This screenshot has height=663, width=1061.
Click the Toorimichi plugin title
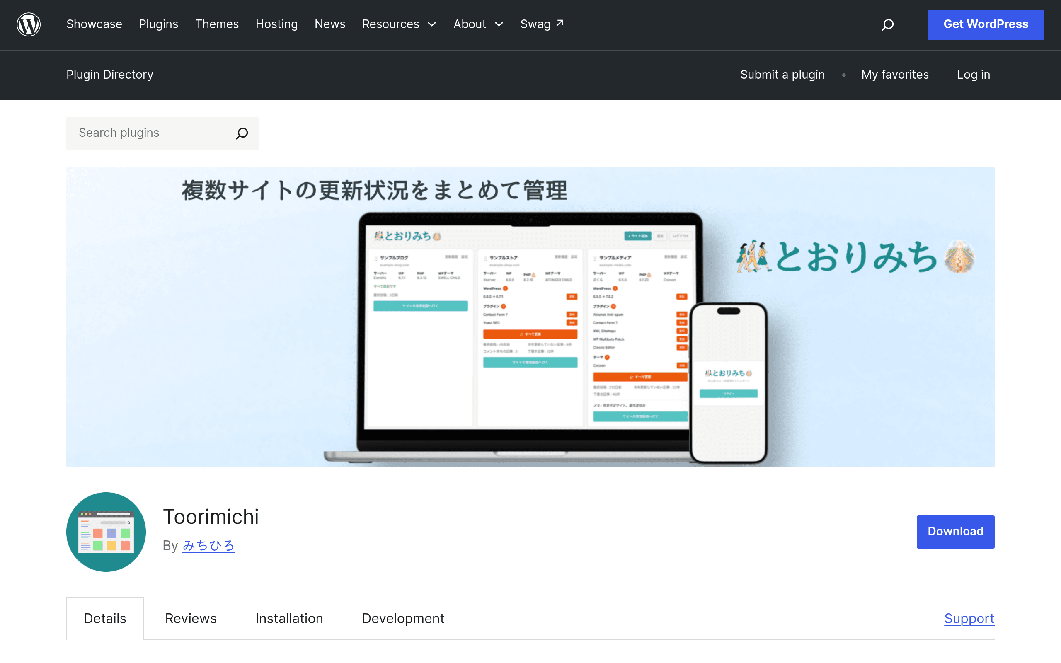coord(211,517)
